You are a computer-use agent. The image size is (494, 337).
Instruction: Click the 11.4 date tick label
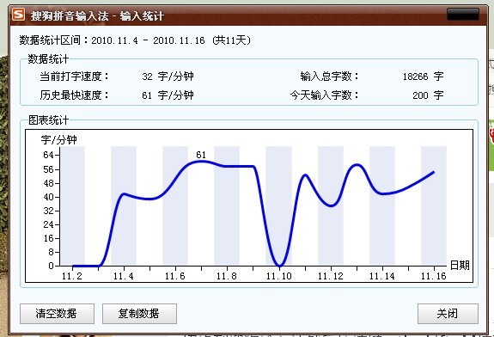pyautogui.click(x=124, y=276)
